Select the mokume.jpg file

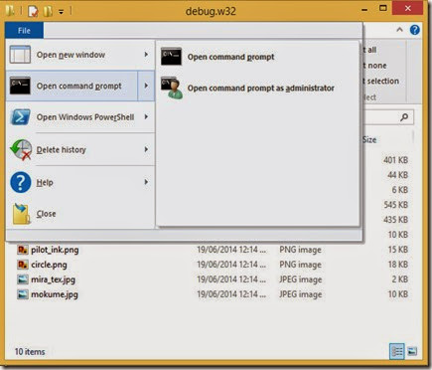pyautogui.click(x=55, y=294)
